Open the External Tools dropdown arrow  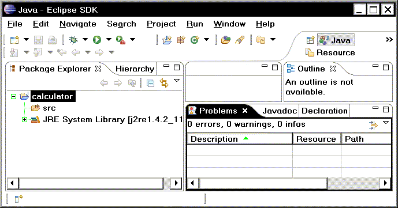(x=132, y=40)
